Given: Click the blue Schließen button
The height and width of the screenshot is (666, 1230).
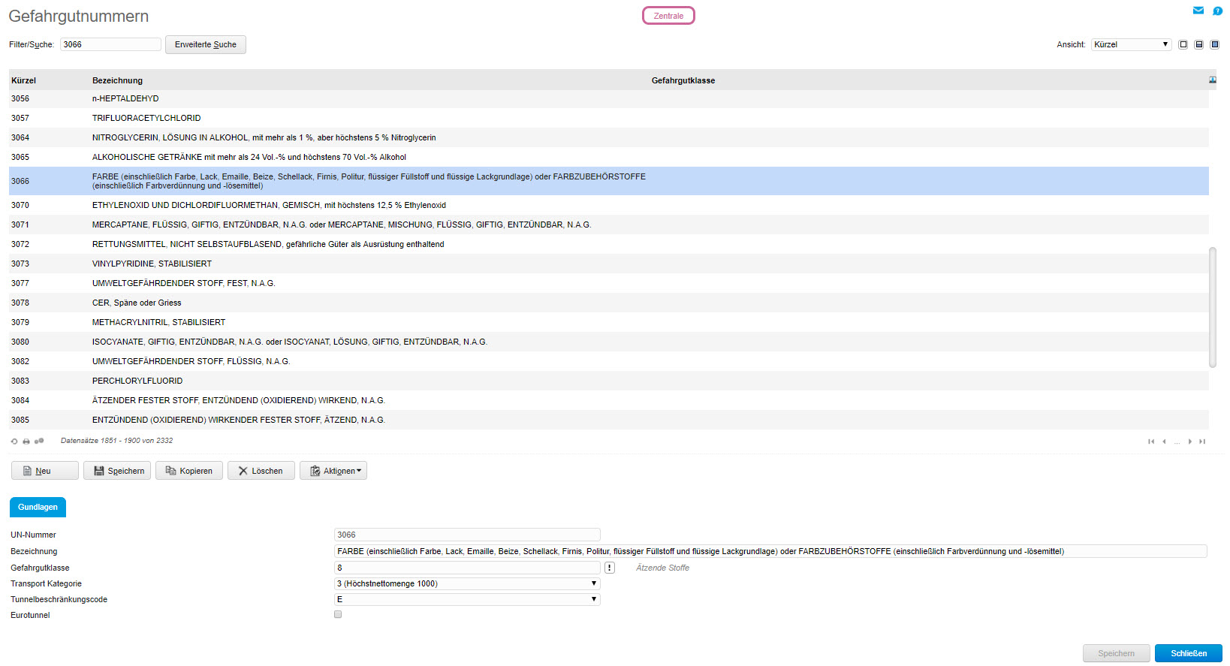Looking at the screenshot, I should point(1189,653).
